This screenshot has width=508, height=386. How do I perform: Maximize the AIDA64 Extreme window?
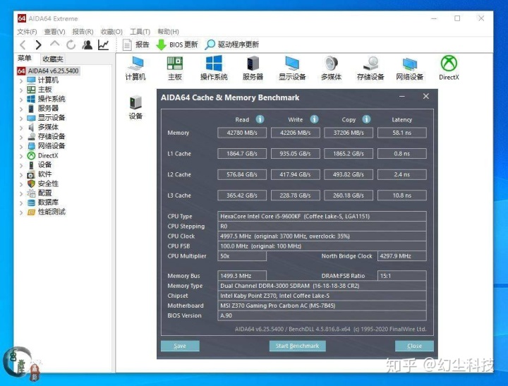(x=457, y=18)
